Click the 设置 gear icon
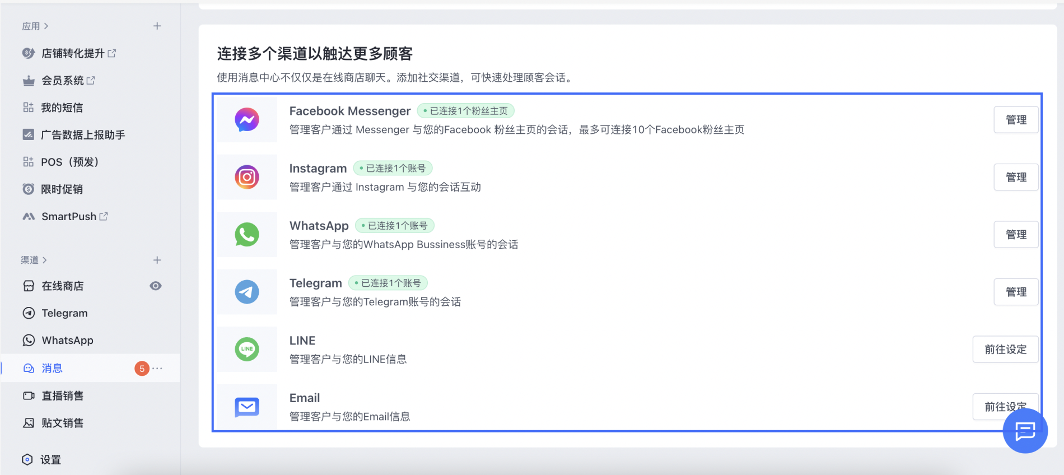Viewport: 1064px width, 475px height. [27, 459]
